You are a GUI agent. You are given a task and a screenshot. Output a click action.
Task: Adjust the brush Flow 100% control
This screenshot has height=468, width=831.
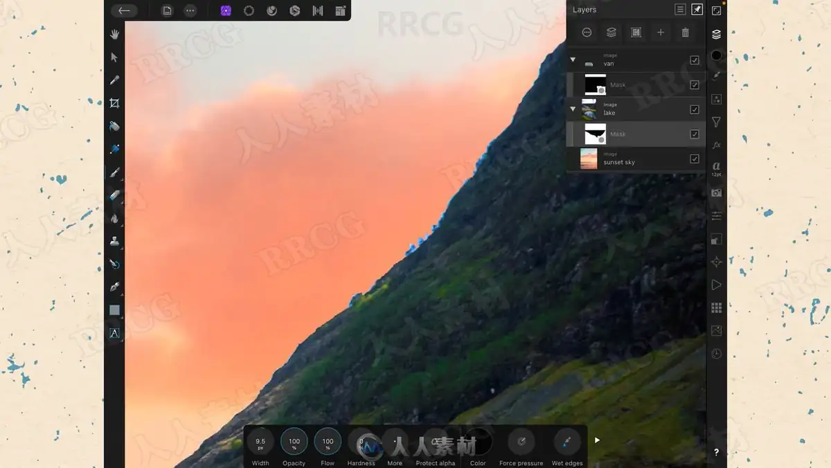coord(328,441)
